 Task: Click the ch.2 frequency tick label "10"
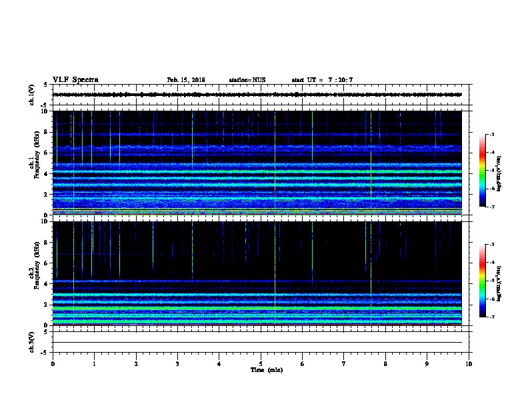(x=45, y=221)
